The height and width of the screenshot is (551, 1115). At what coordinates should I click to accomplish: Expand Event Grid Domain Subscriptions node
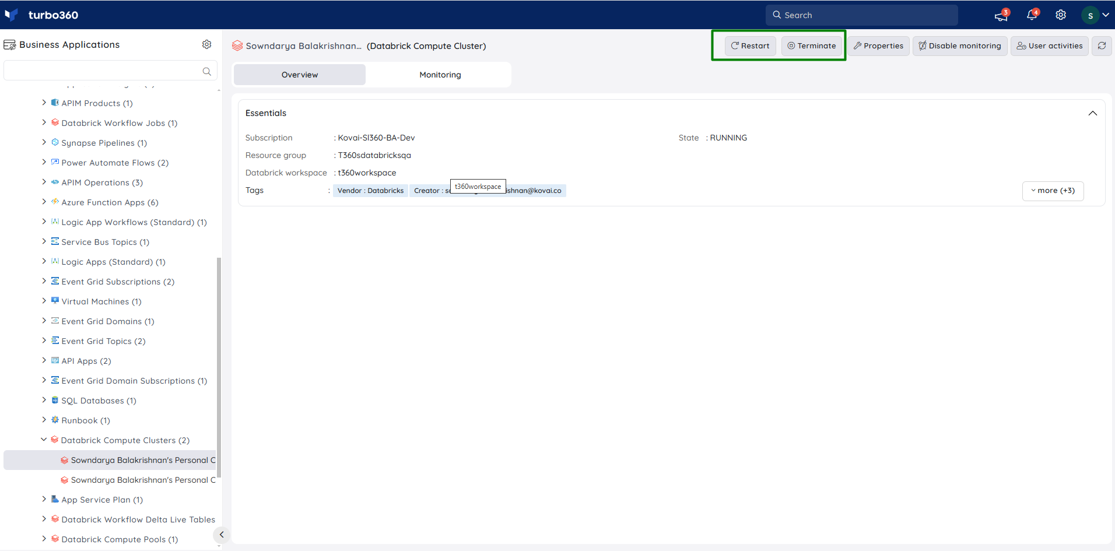click(x=44, y=380)
